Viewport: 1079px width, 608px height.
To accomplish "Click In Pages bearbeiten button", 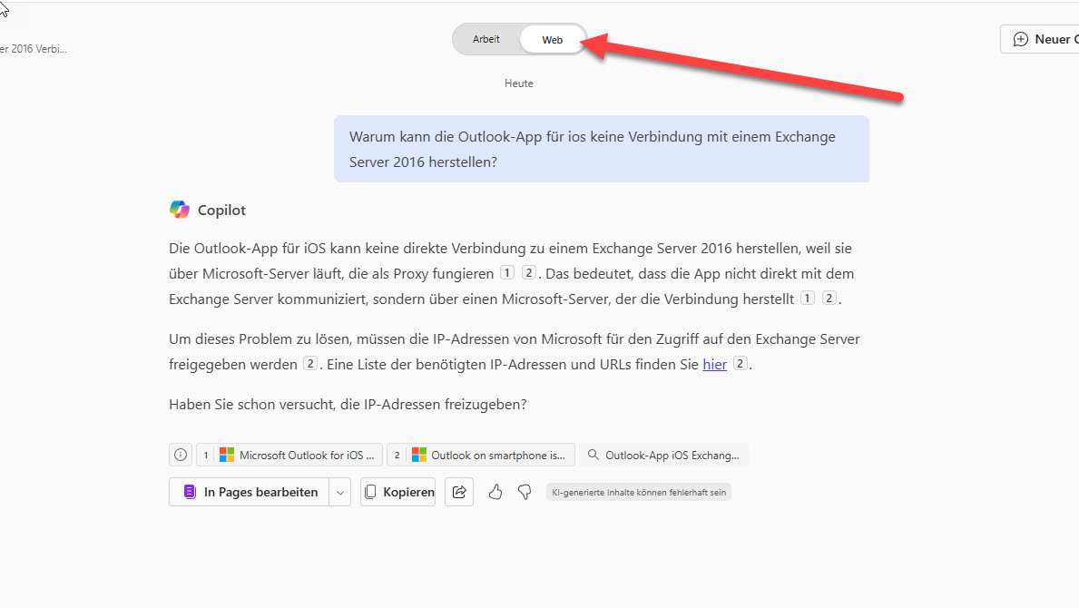I will (x=250, y=492).
